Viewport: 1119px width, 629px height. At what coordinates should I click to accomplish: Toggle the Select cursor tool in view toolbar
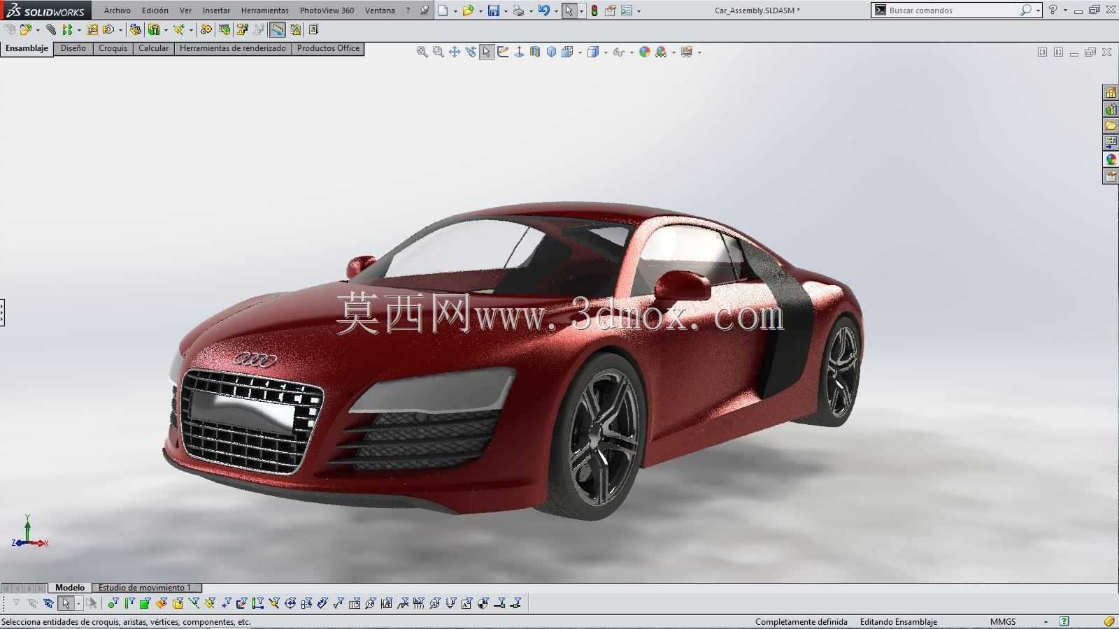[486, 52]
